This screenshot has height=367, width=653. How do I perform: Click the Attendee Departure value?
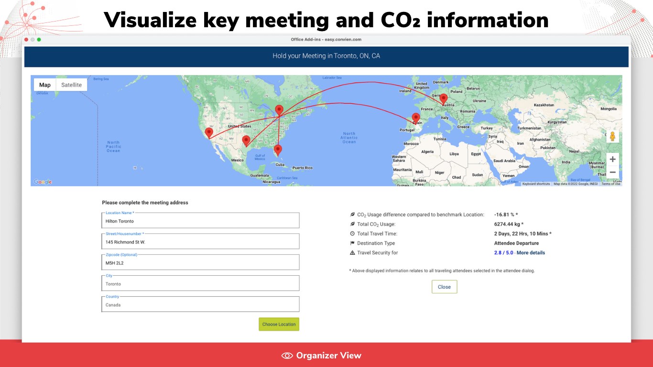point(516,243)
